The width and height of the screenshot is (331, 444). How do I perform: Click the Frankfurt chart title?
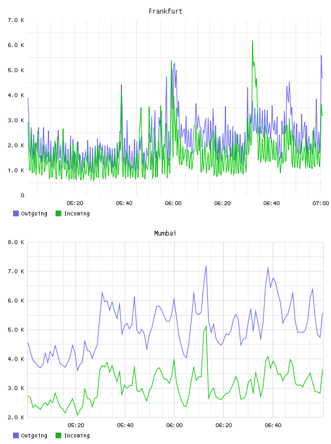click(x=165, y=11)
